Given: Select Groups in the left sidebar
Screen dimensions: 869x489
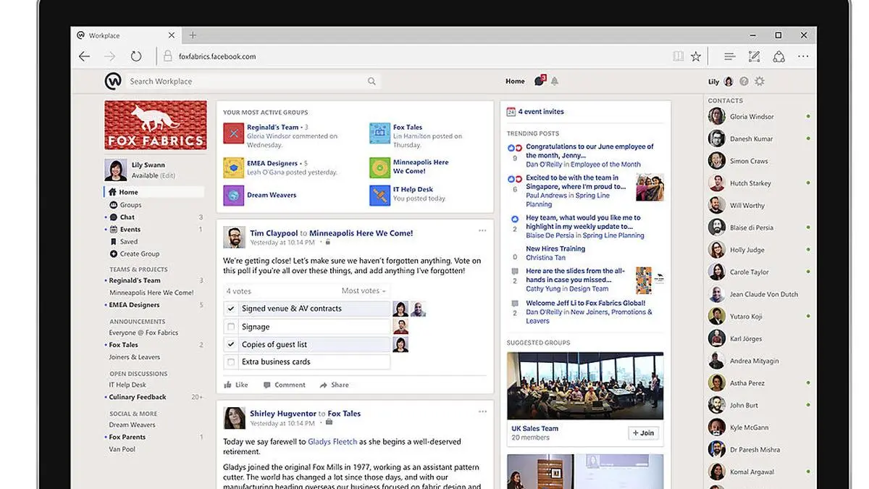Looking at the screenshot, I should click(x=130, y=205).
